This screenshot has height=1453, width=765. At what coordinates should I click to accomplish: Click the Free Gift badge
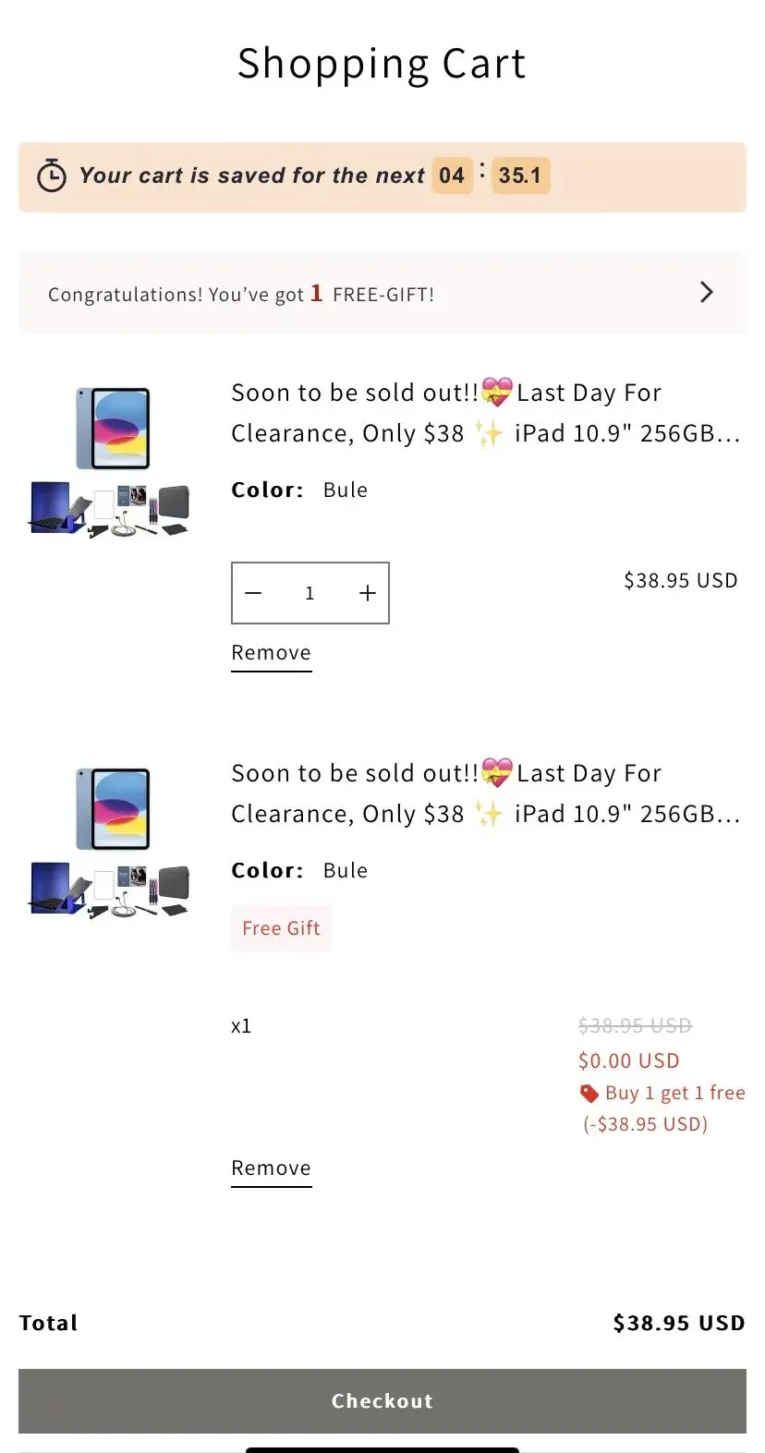tap(281, 928)
